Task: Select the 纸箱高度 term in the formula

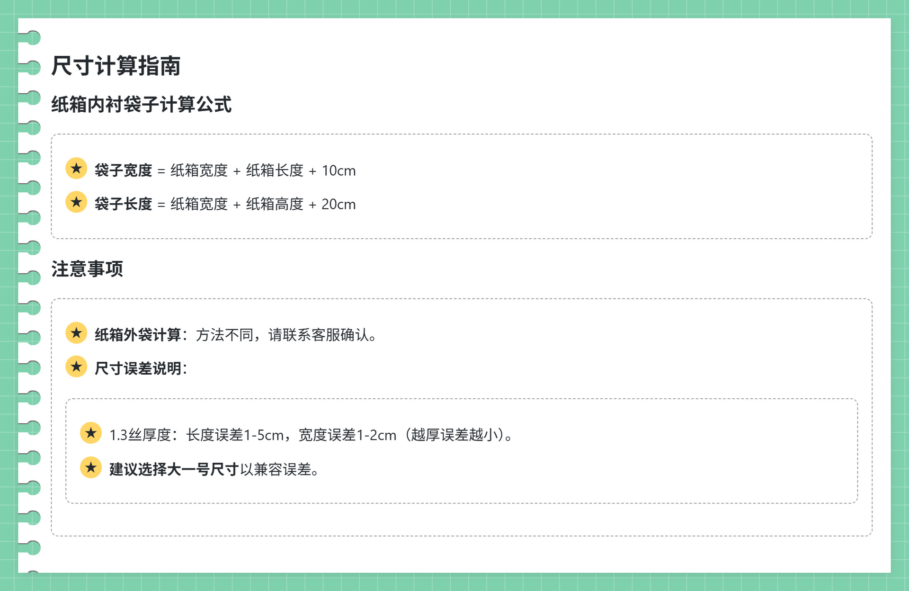Action: click(x=275, y=204)
